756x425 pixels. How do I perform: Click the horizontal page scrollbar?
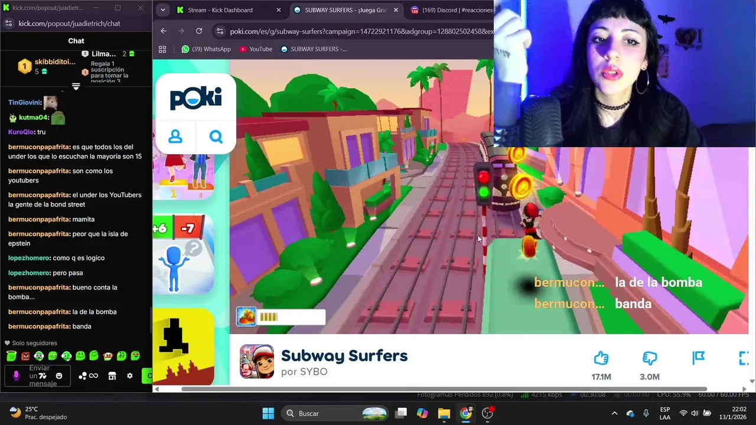(x=444, y=389)
